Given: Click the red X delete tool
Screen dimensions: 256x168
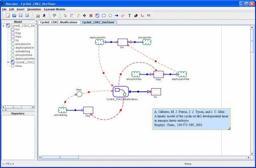Looking at the screenshot, I should (x=91, y=16).
